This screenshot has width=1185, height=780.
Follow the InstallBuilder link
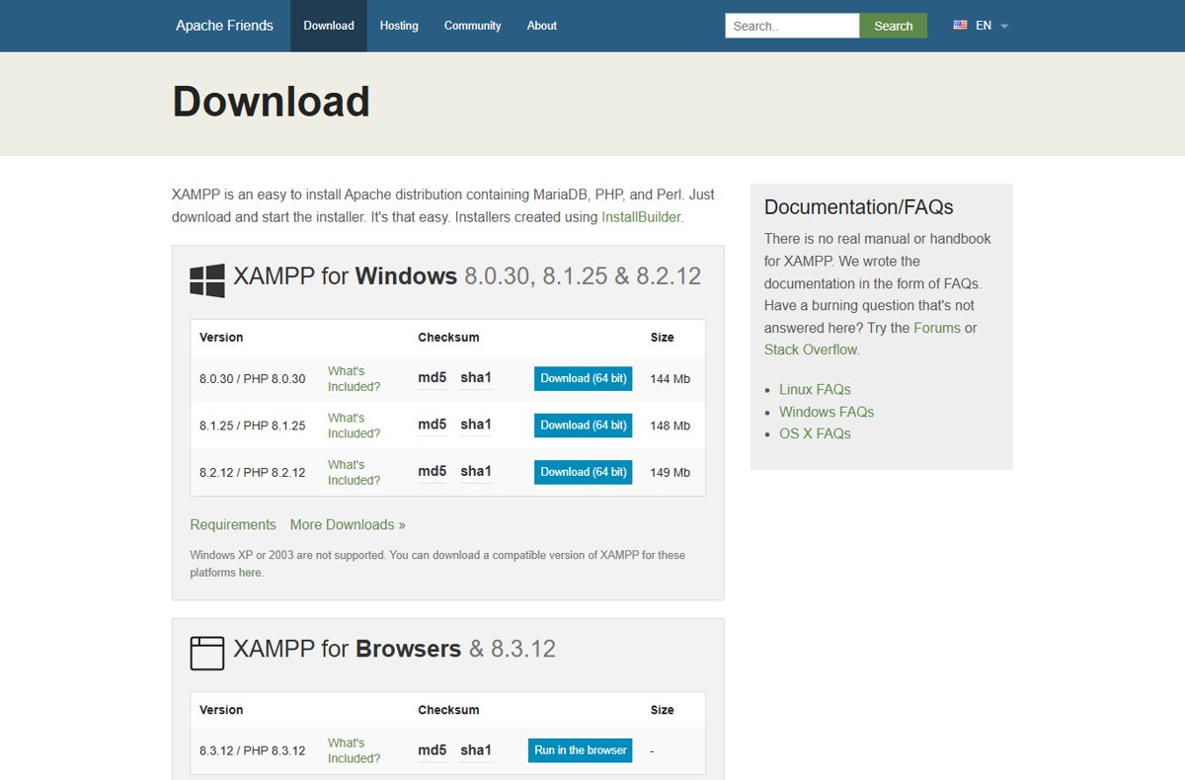(x=641, y=217)
